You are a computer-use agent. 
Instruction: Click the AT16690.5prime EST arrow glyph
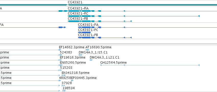click(87, 50)
